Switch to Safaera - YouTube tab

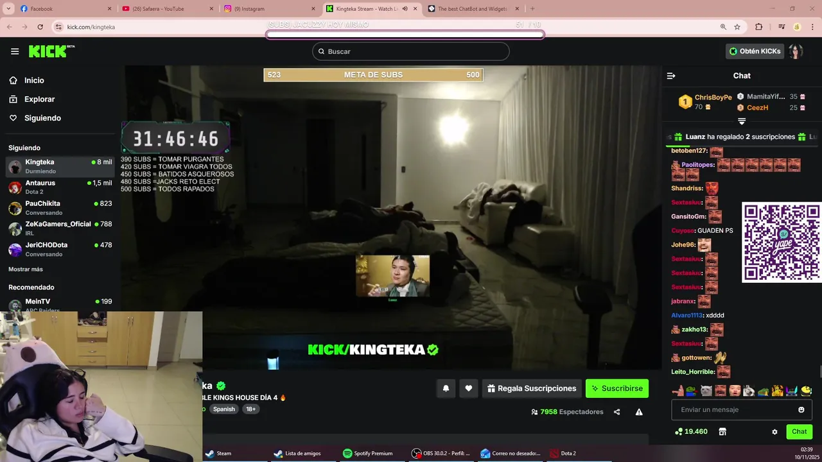coord(167,8)
